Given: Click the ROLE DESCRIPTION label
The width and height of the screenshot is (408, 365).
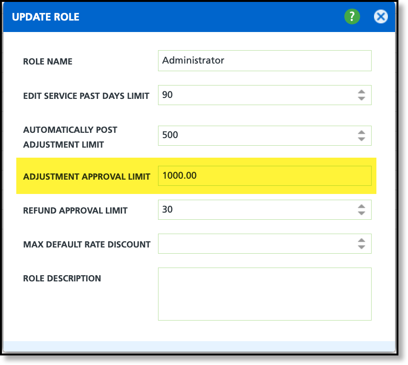Looking at the screenshot, I should point(62,279).
